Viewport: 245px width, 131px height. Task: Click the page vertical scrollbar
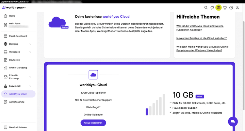click(x=244, y=65)
